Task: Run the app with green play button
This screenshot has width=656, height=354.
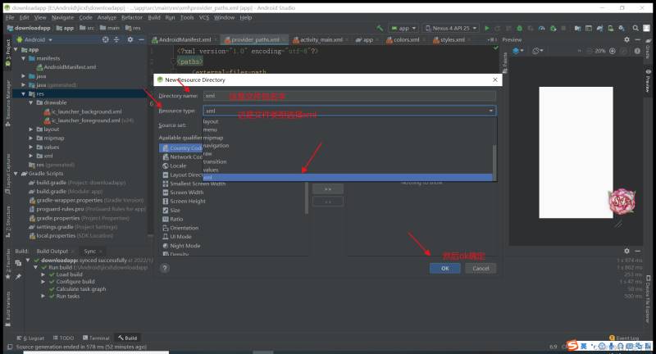Action: 486,28
